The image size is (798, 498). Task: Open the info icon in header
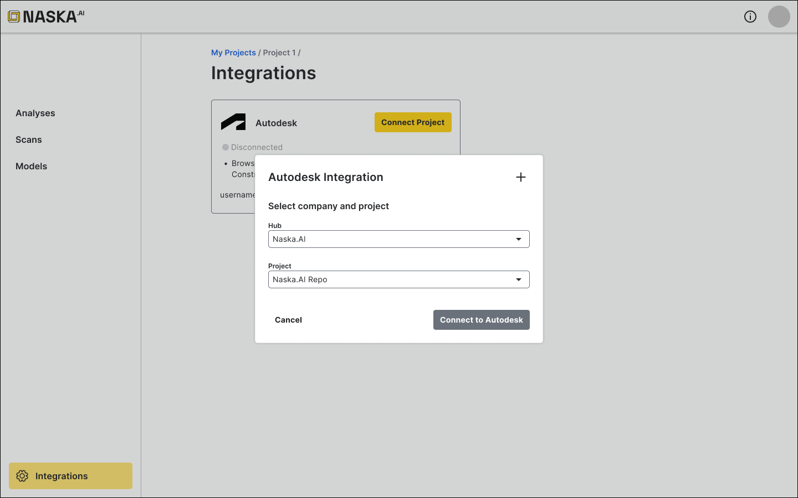point(750,17)
